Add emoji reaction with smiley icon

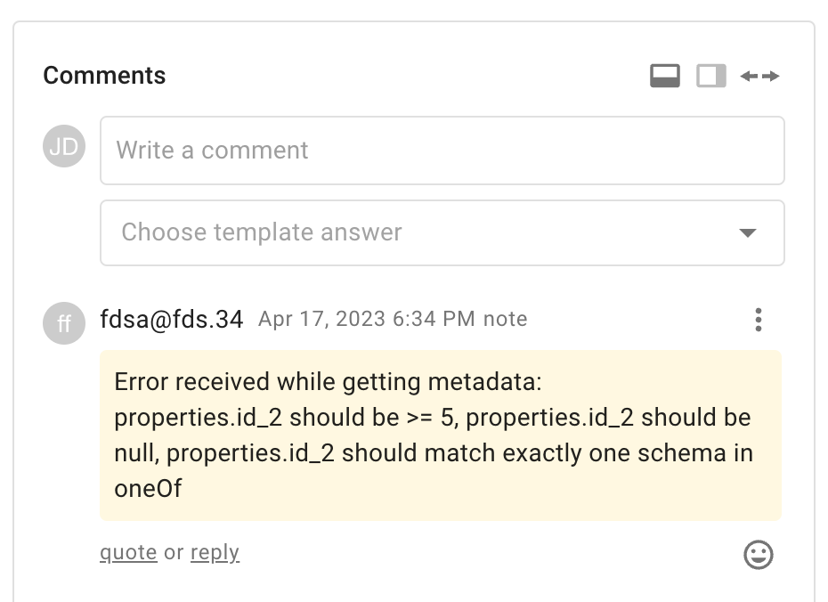758,555
